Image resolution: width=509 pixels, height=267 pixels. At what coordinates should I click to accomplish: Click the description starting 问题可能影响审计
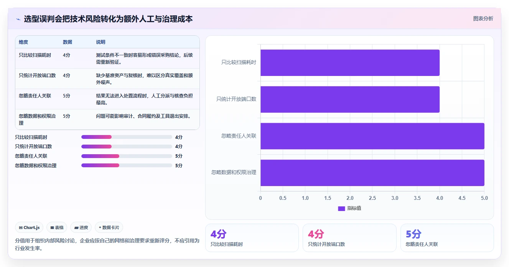(x=143, y=116)
